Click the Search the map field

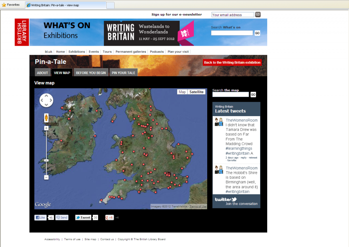tap(231, 94)
